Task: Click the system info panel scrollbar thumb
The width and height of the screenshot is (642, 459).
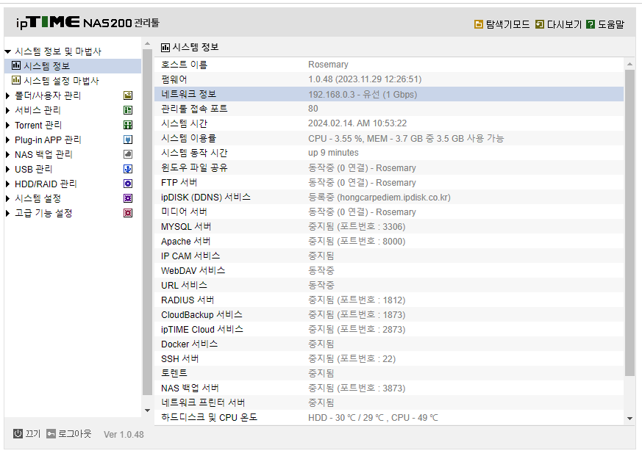Action: point(629,223)
